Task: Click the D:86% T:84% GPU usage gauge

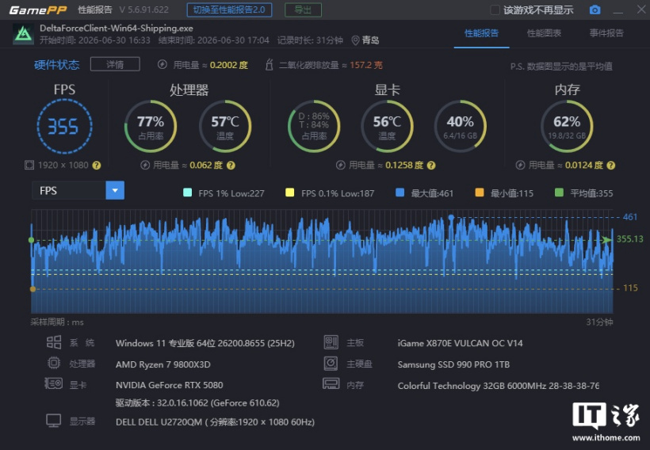Action: tap(314, 127)
